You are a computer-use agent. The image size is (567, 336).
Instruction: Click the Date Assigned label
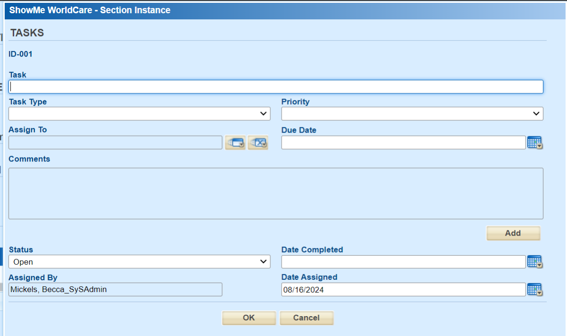click(309, 277)
